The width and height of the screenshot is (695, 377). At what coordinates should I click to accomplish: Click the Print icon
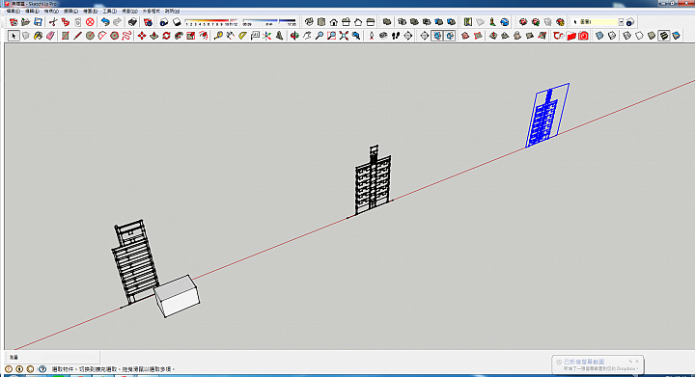(x=132, y=21)
